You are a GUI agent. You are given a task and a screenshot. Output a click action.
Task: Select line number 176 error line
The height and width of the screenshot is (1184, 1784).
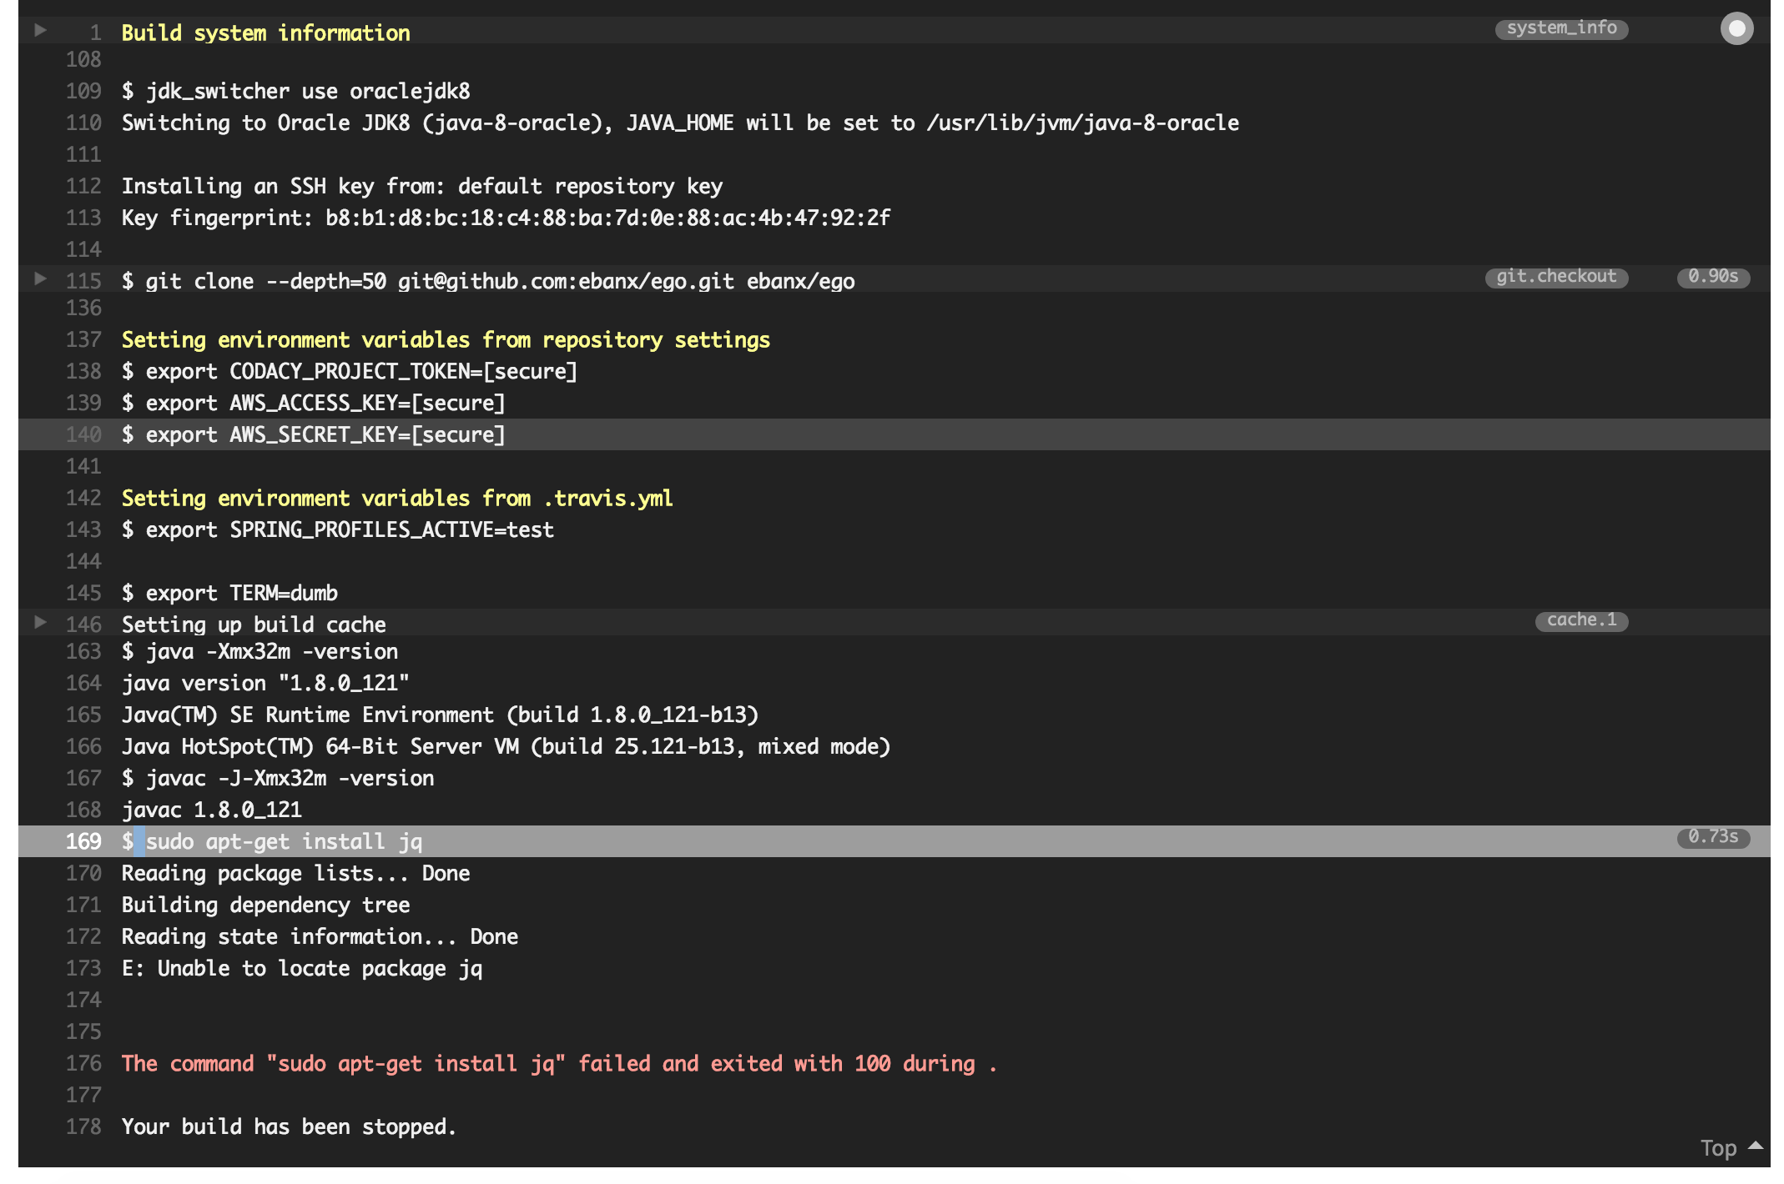[83, 1063]
